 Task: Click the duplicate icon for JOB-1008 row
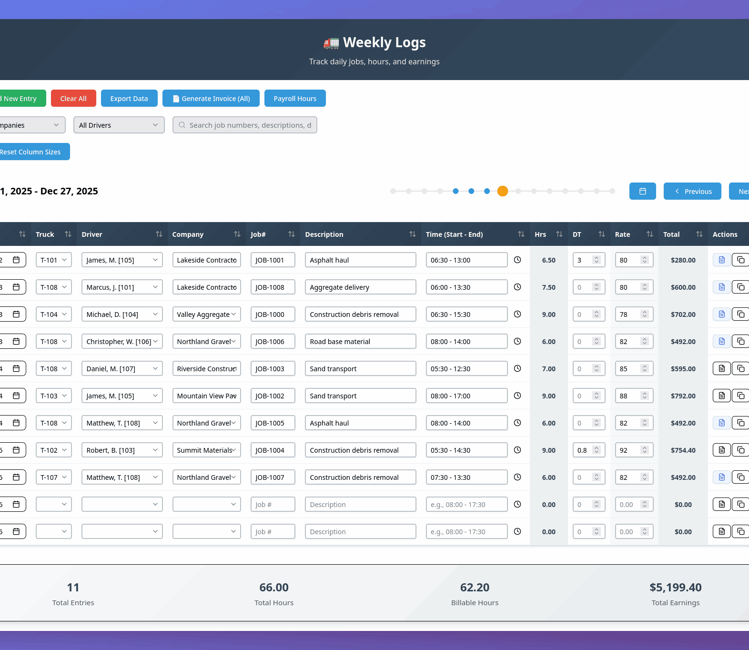[x=740, y=287]
